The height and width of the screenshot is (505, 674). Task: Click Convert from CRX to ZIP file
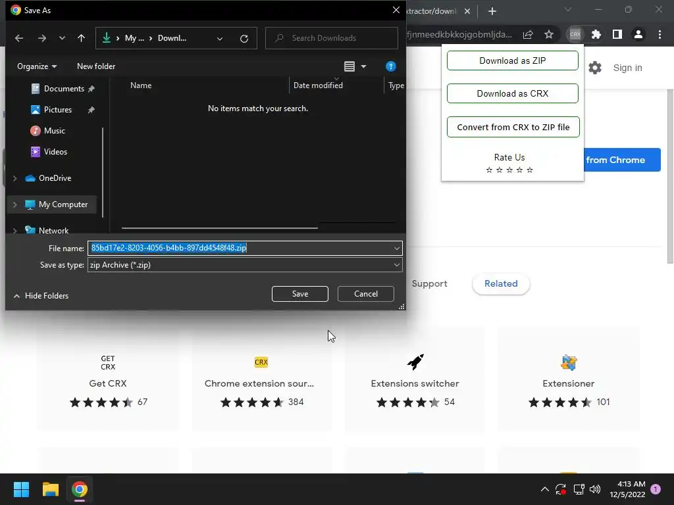[513, 127]
